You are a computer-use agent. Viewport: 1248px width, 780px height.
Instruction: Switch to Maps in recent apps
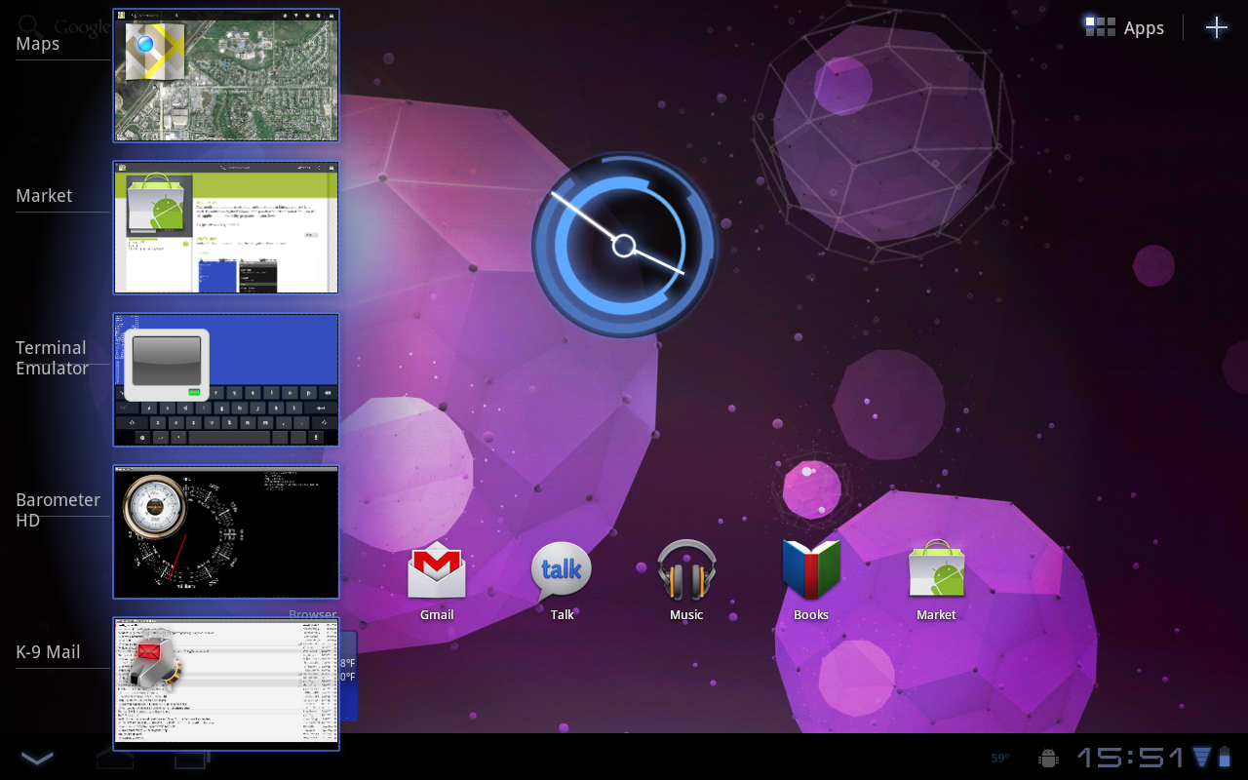(226, 76)
